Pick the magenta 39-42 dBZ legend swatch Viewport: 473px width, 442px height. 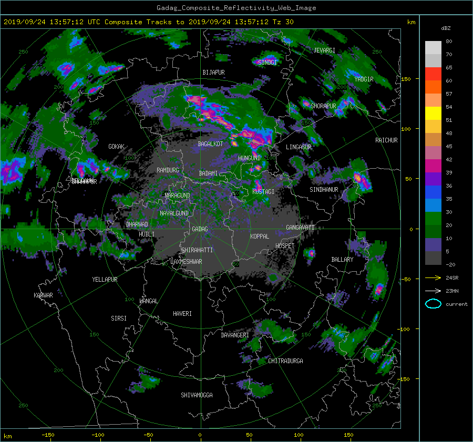pos(433,166)
